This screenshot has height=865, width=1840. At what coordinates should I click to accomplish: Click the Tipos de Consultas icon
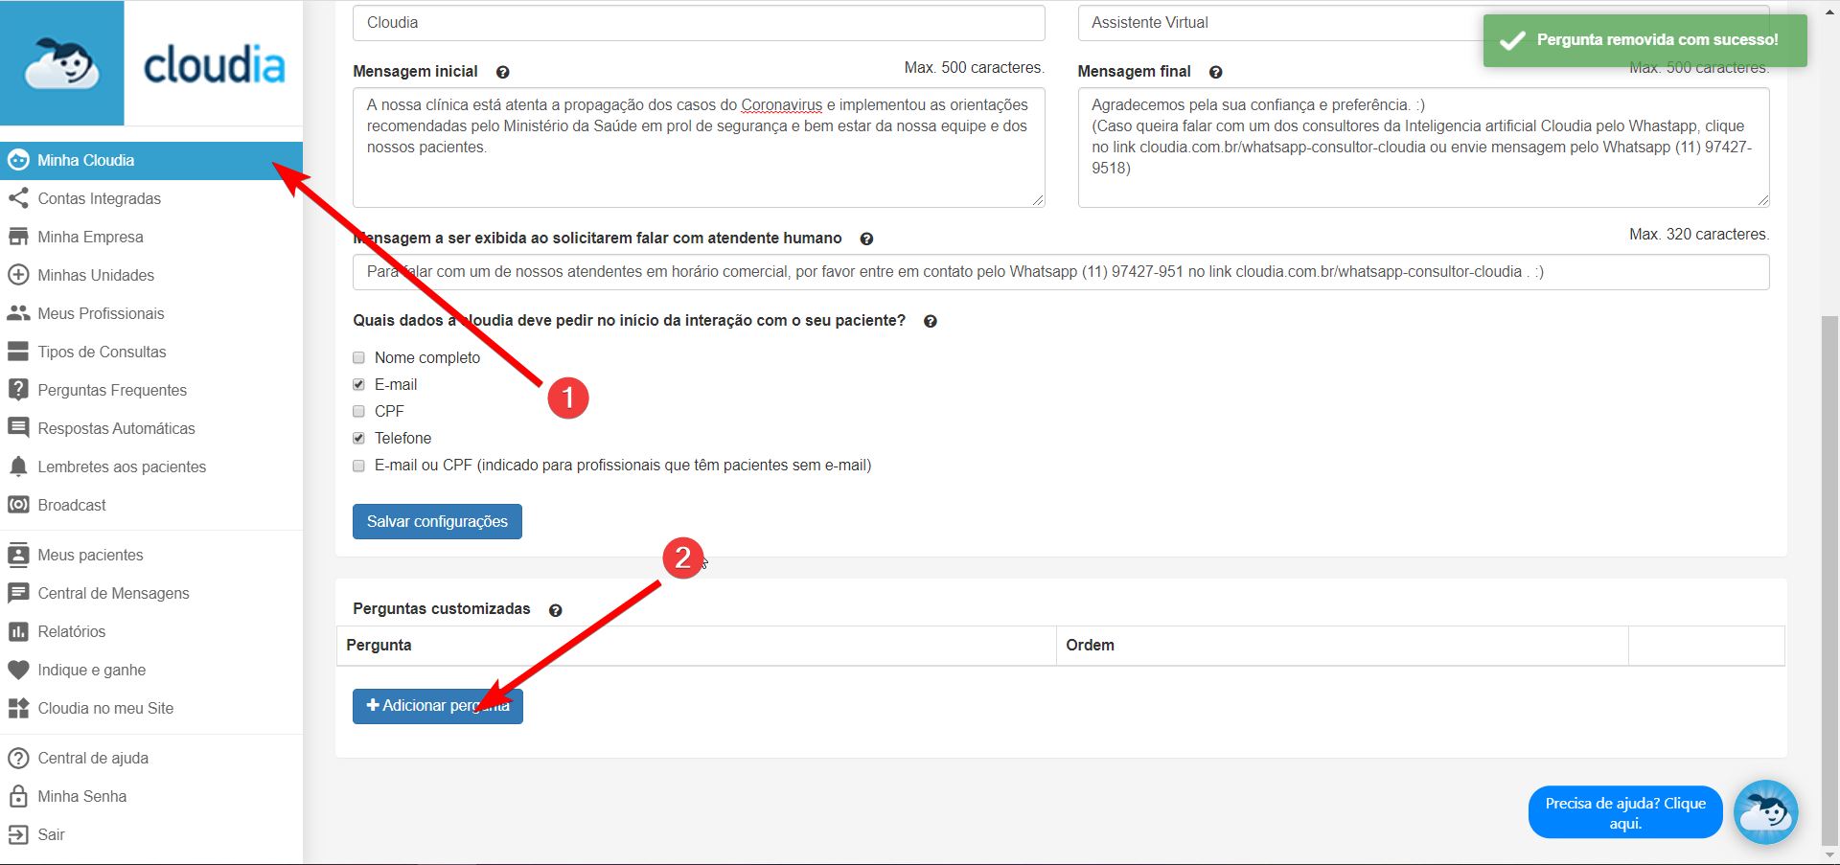tap(18, 352)
